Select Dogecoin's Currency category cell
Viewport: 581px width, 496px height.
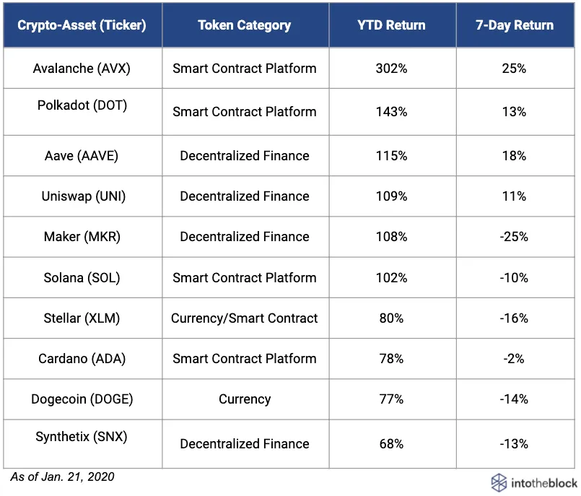(245, 399)
